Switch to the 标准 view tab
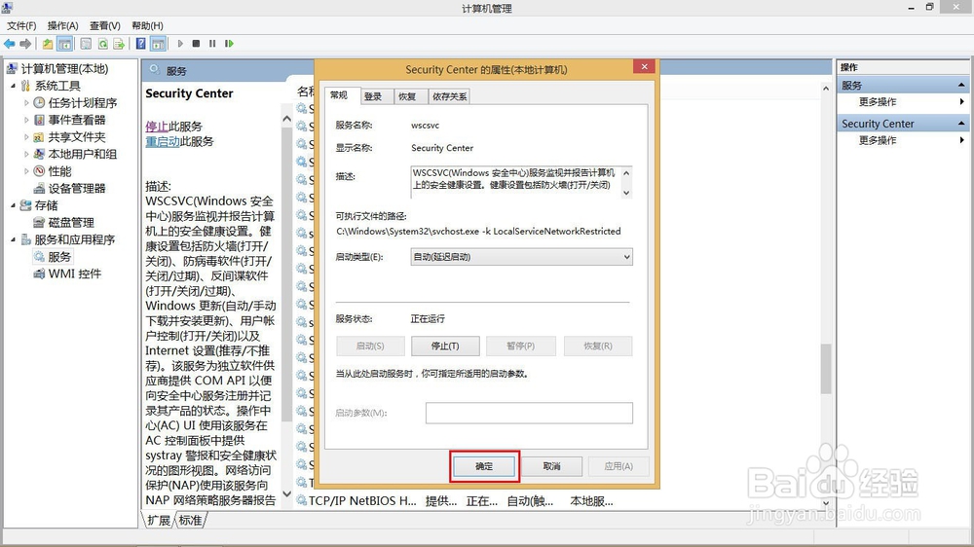The height and width of the screenshot is (547, 974). pyautogui.click(x=190, y=521)
